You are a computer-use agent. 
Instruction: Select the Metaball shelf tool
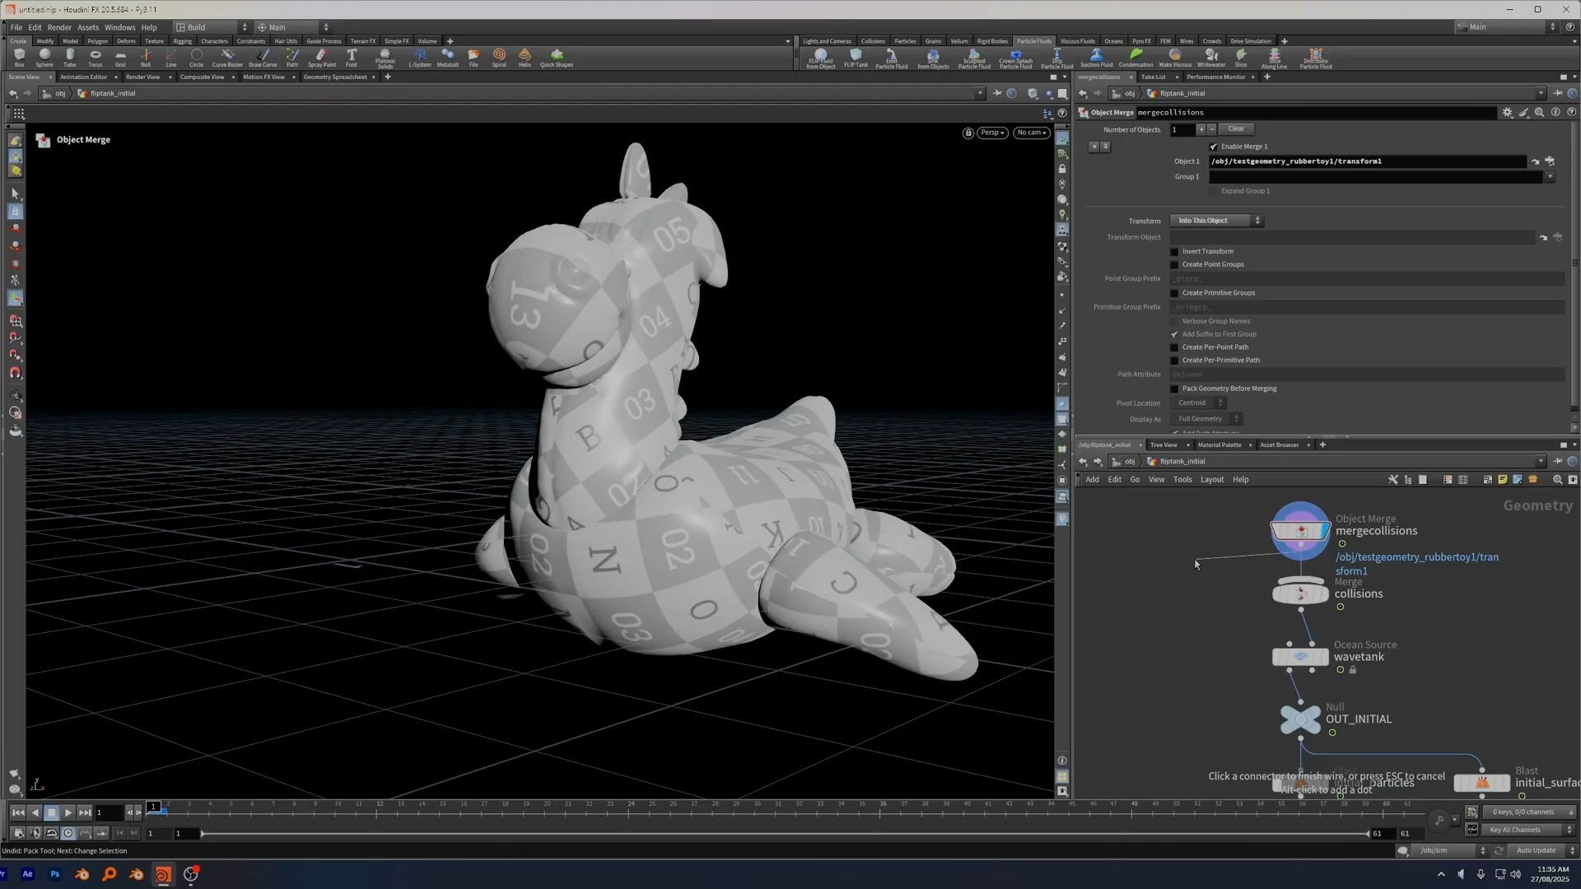tap(448, 58)
